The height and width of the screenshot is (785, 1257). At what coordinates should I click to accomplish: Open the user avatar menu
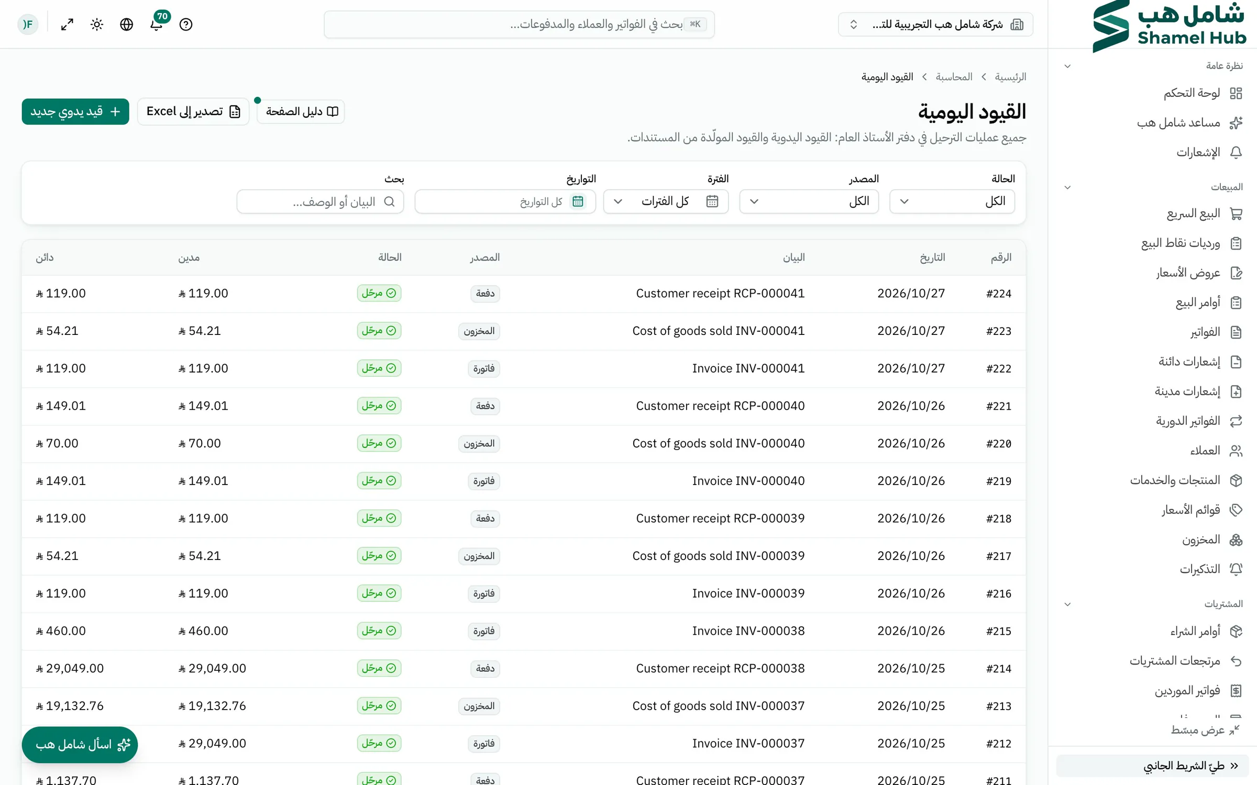click(28, 24)
